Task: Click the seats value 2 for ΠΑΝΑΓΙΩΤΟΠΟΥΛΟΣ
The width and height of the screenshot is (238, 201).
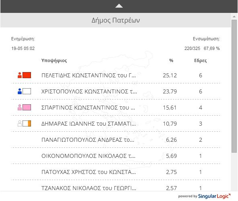Action: [x=201, y=140]
